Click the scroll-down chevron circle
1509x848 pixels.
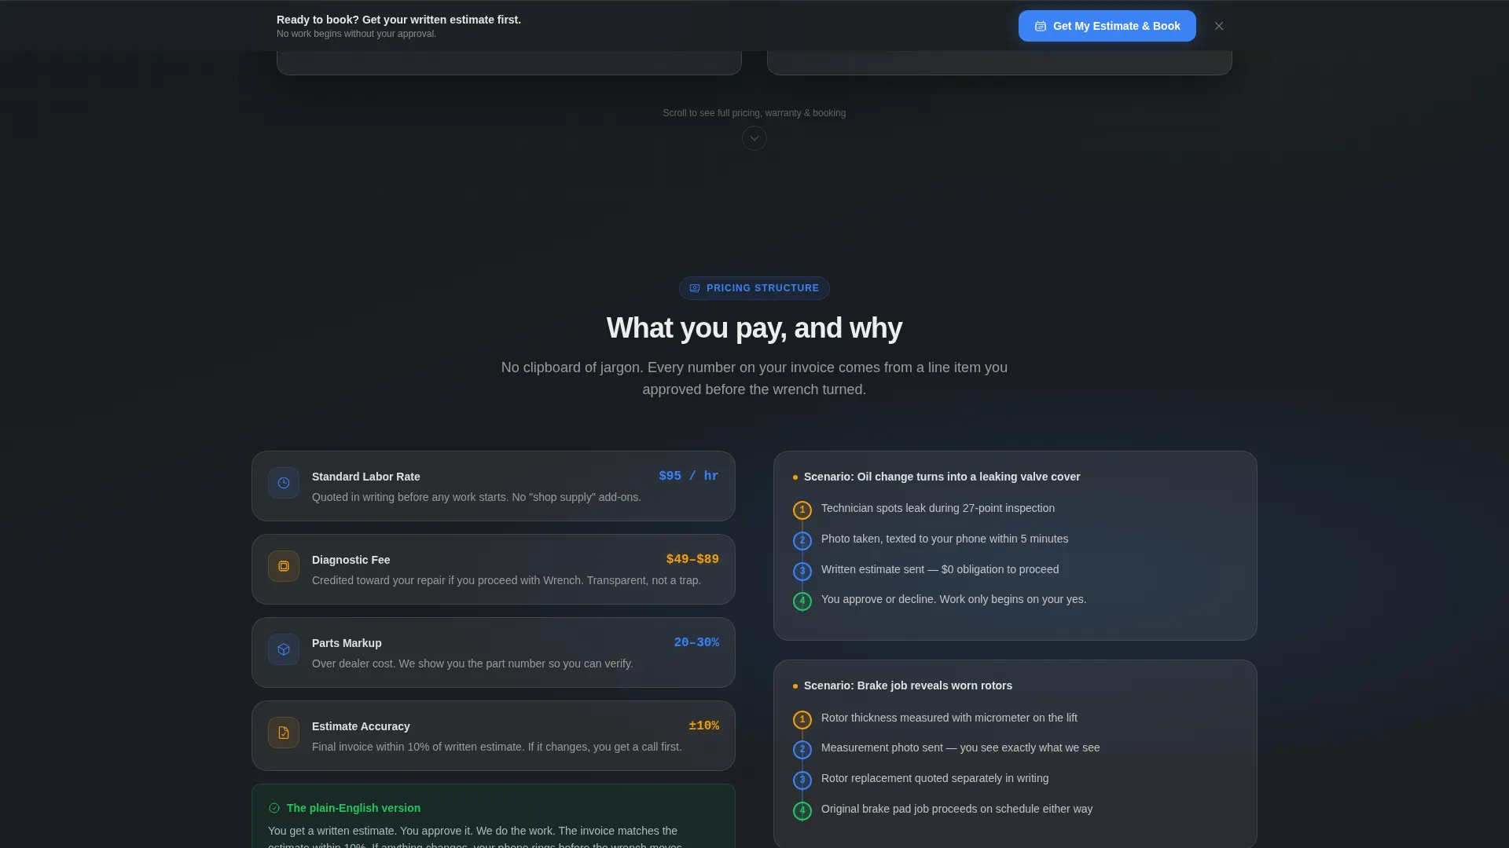[x=754, y=138]
